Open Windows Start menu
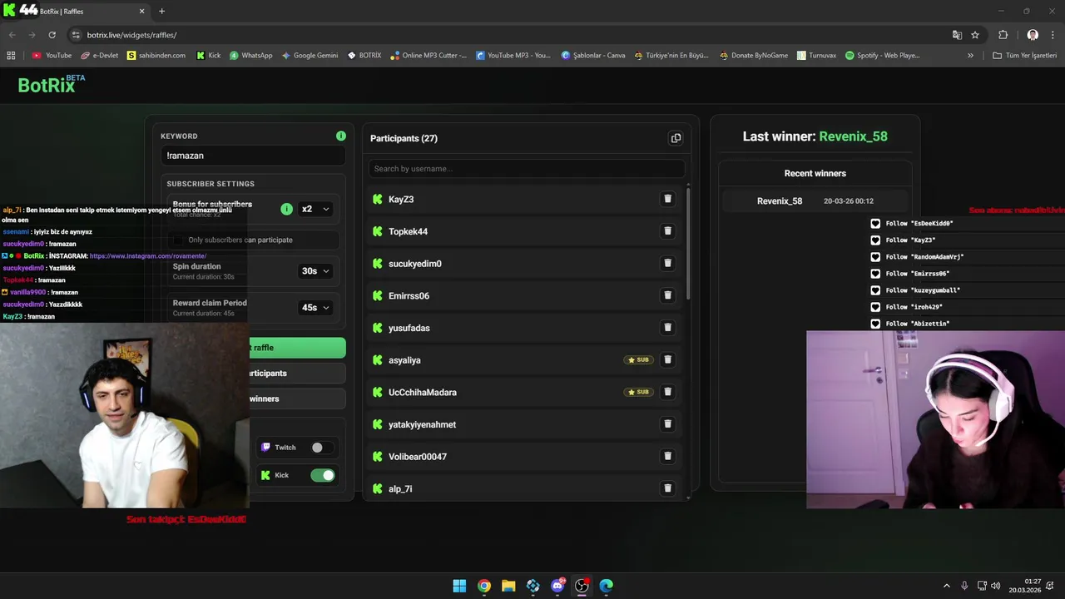Screen dimensions: 1065x599 pos(459,586)
